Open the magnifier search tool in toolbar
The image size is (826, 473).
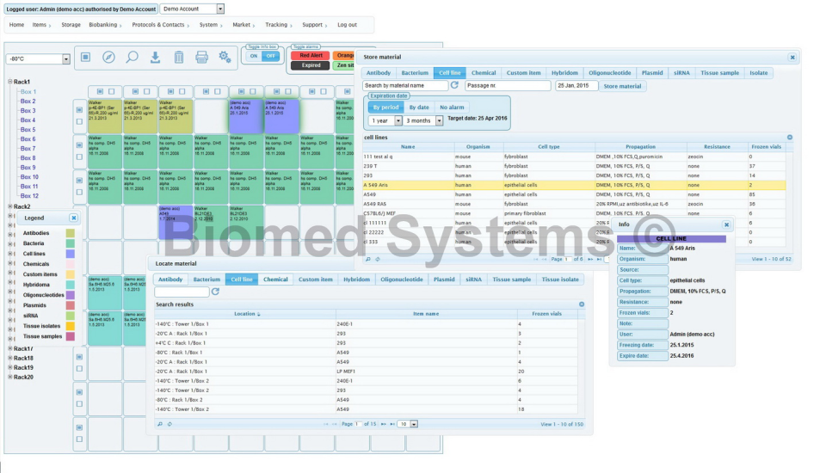click(132, 57)
